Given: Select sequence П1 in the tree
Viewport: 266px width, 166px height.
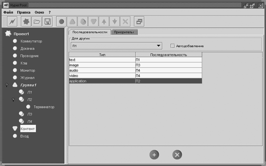Looking at the screenshot, I should (30, 93).
